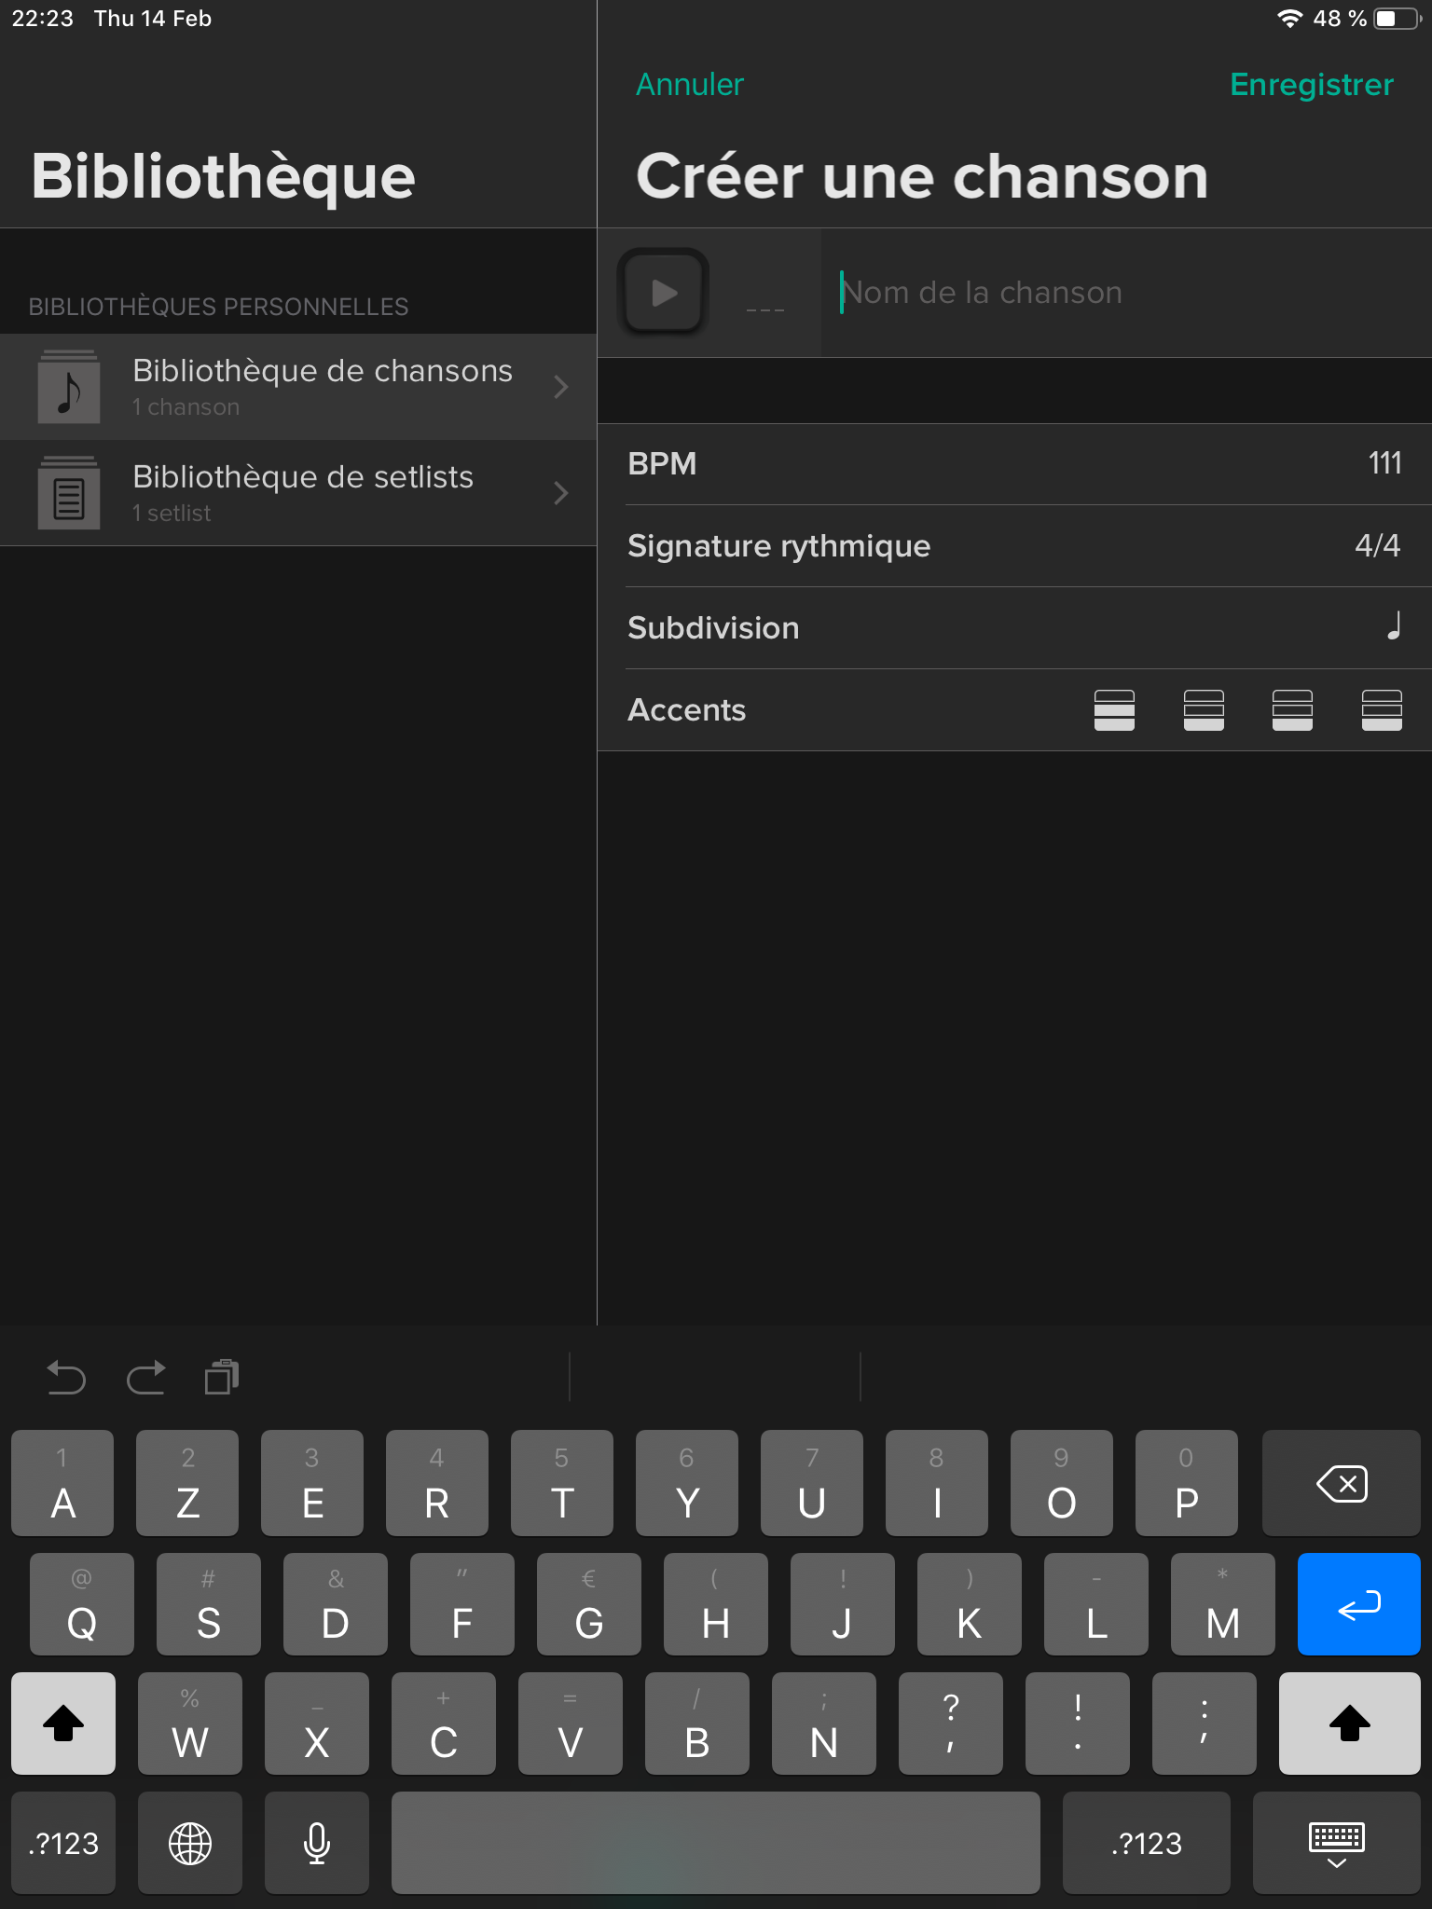Tap the B key
The image size is (1432, 1909).
[x=697, y=1724]
